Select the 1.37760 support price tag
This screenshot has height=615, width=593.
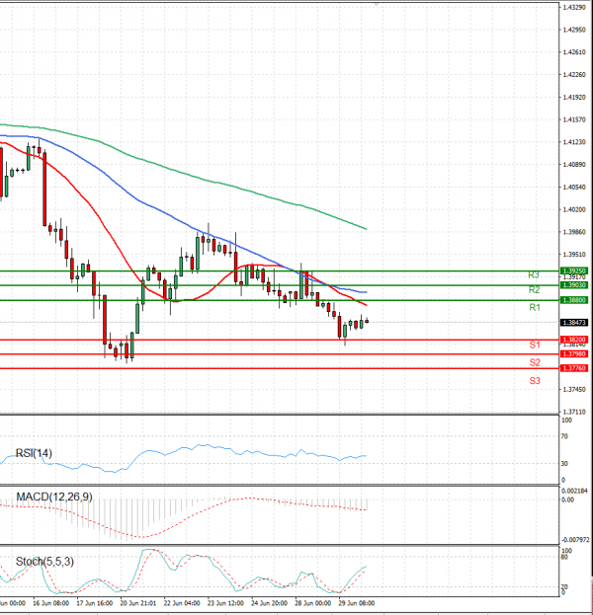click(574, 368)
